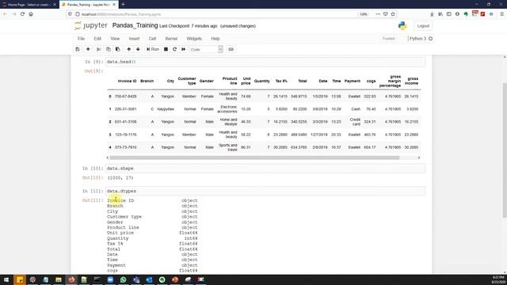
Task: Bookmark this page with star icon
Action: pos(393,14)
